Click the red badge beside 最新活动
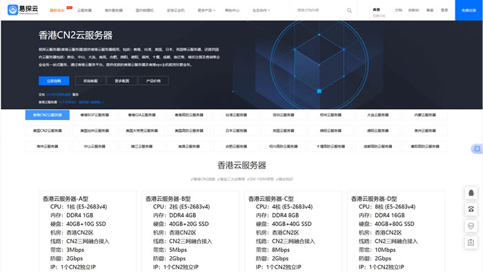The width and height of the screenshot is (483, 272). click(70, 8)
